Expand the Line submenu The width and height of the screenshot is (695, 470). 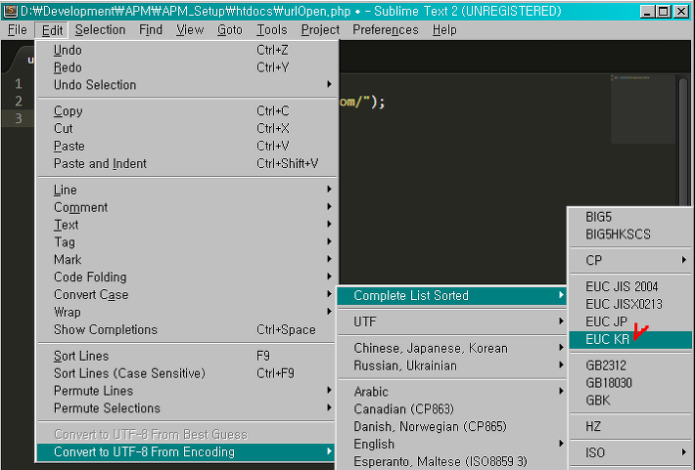pos(186,190)
